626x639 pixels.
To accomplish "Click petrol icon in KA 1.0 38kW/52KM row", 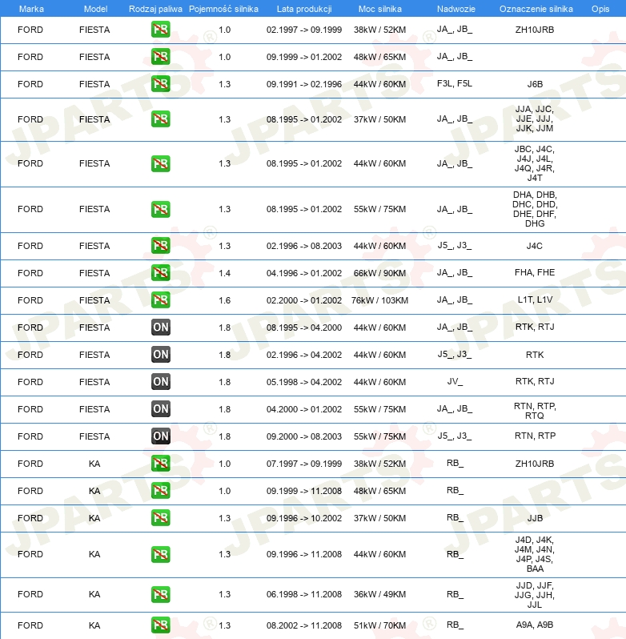I will [x=160, y=464].
